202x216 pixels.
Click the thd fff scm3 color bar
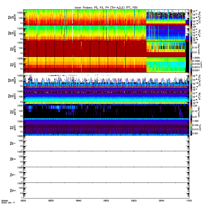click(x=191, y=96)
